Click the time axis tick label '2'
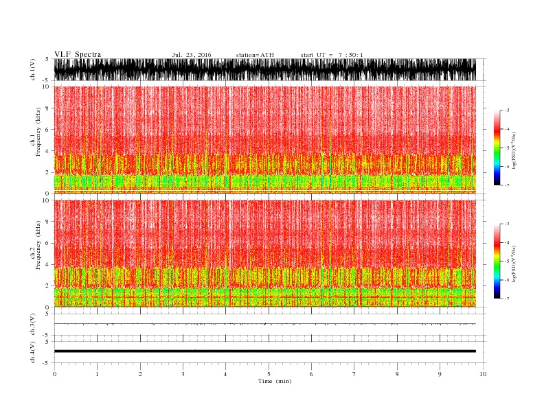Image resolution: width=544 pixels, height=420 pixels. click(x=140, y=374)
